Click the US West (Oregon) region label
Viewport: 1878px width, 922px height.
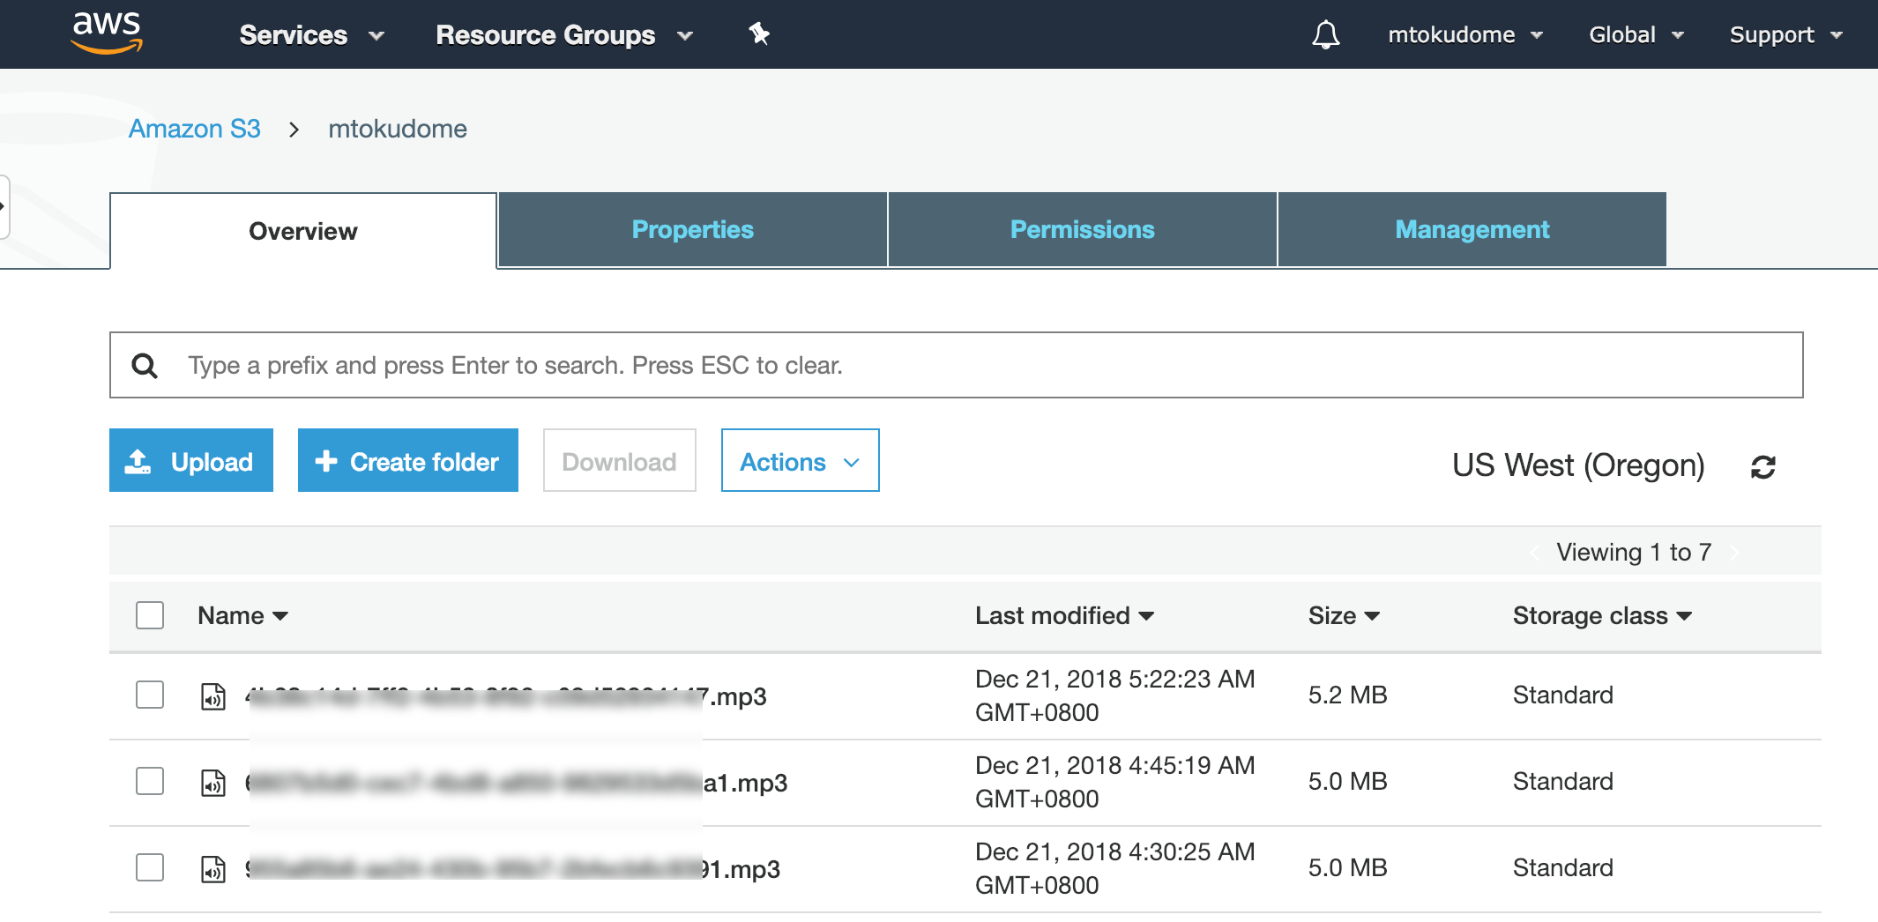[x=1578, y=465]
